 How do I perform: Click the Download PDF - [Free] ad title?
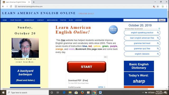[78, 80]
